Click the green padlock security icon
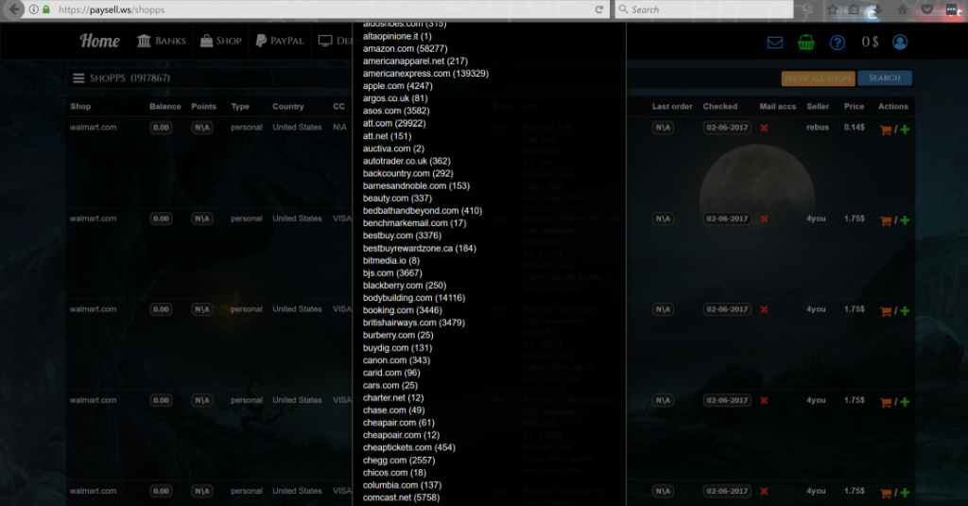The image size is (968, 506). 46,9
